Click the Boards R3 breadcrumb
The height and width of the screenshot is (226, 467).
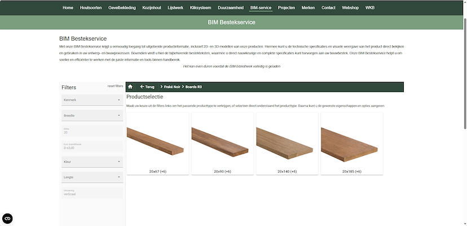tap(193, 87)
